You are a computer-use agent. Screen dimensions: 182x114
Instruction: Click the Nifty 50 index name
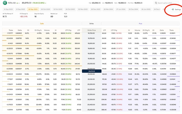(x=12, y=3)
